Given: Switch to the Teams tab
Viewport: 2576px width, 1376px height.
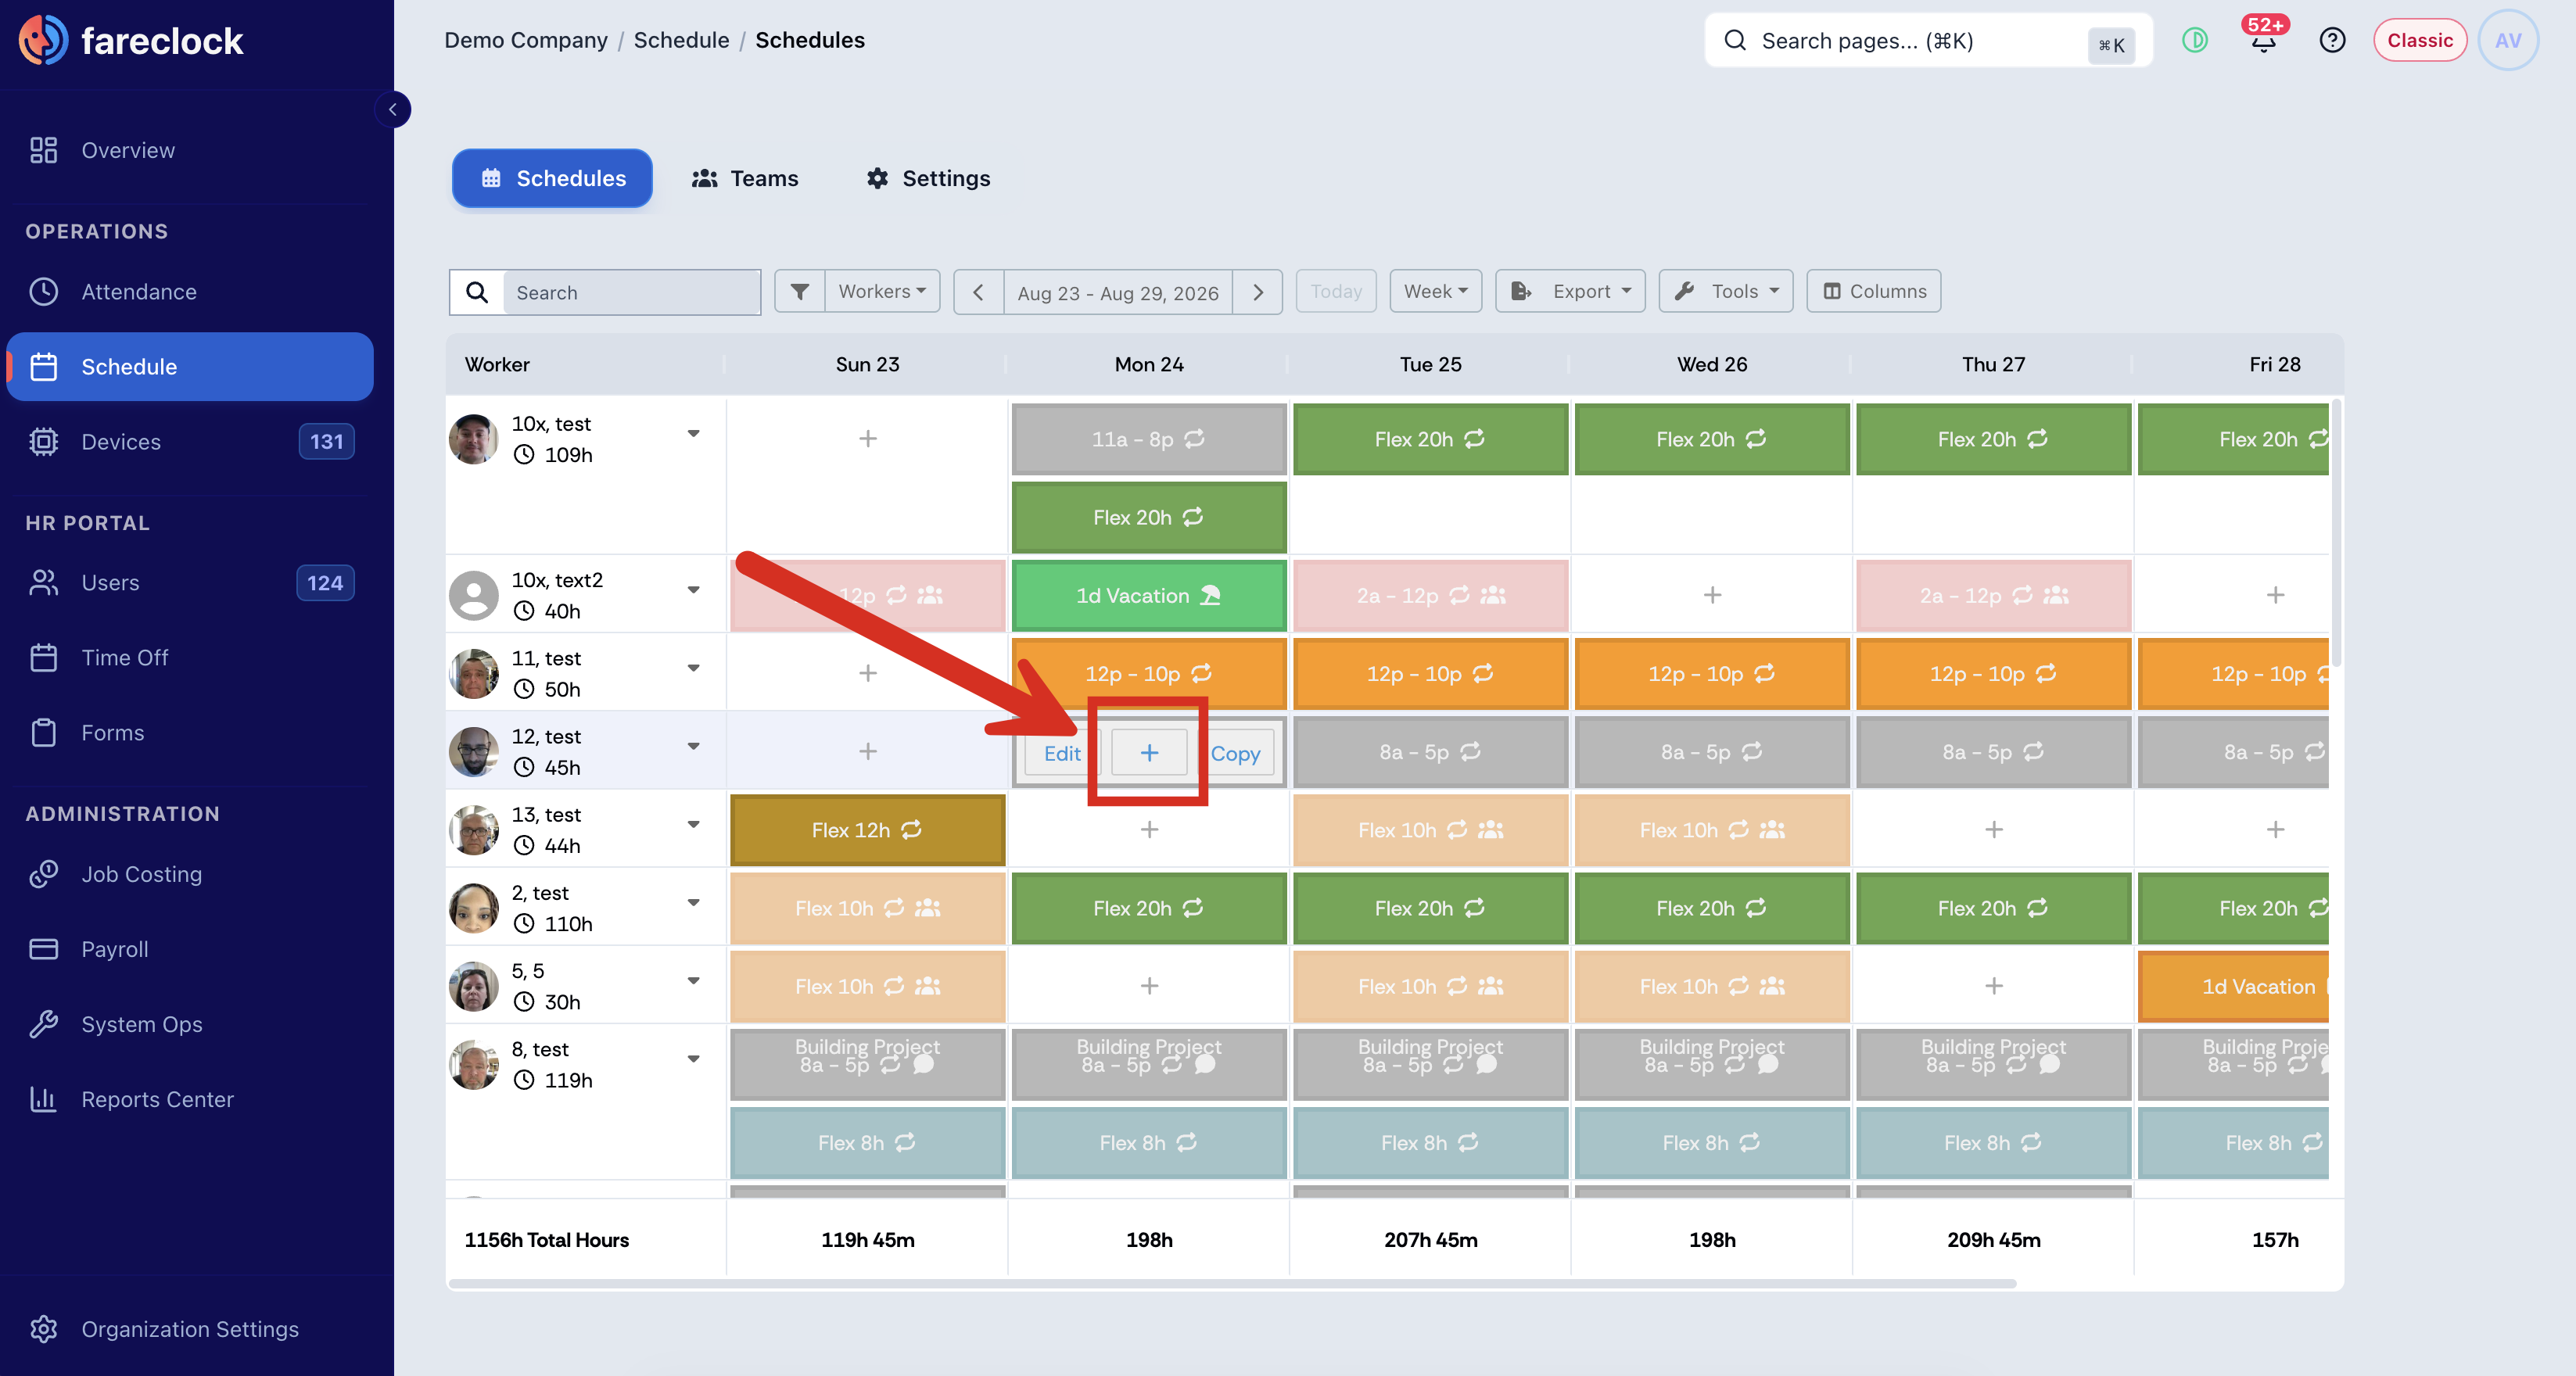Looking at the screenshot, I should (745, 178).
